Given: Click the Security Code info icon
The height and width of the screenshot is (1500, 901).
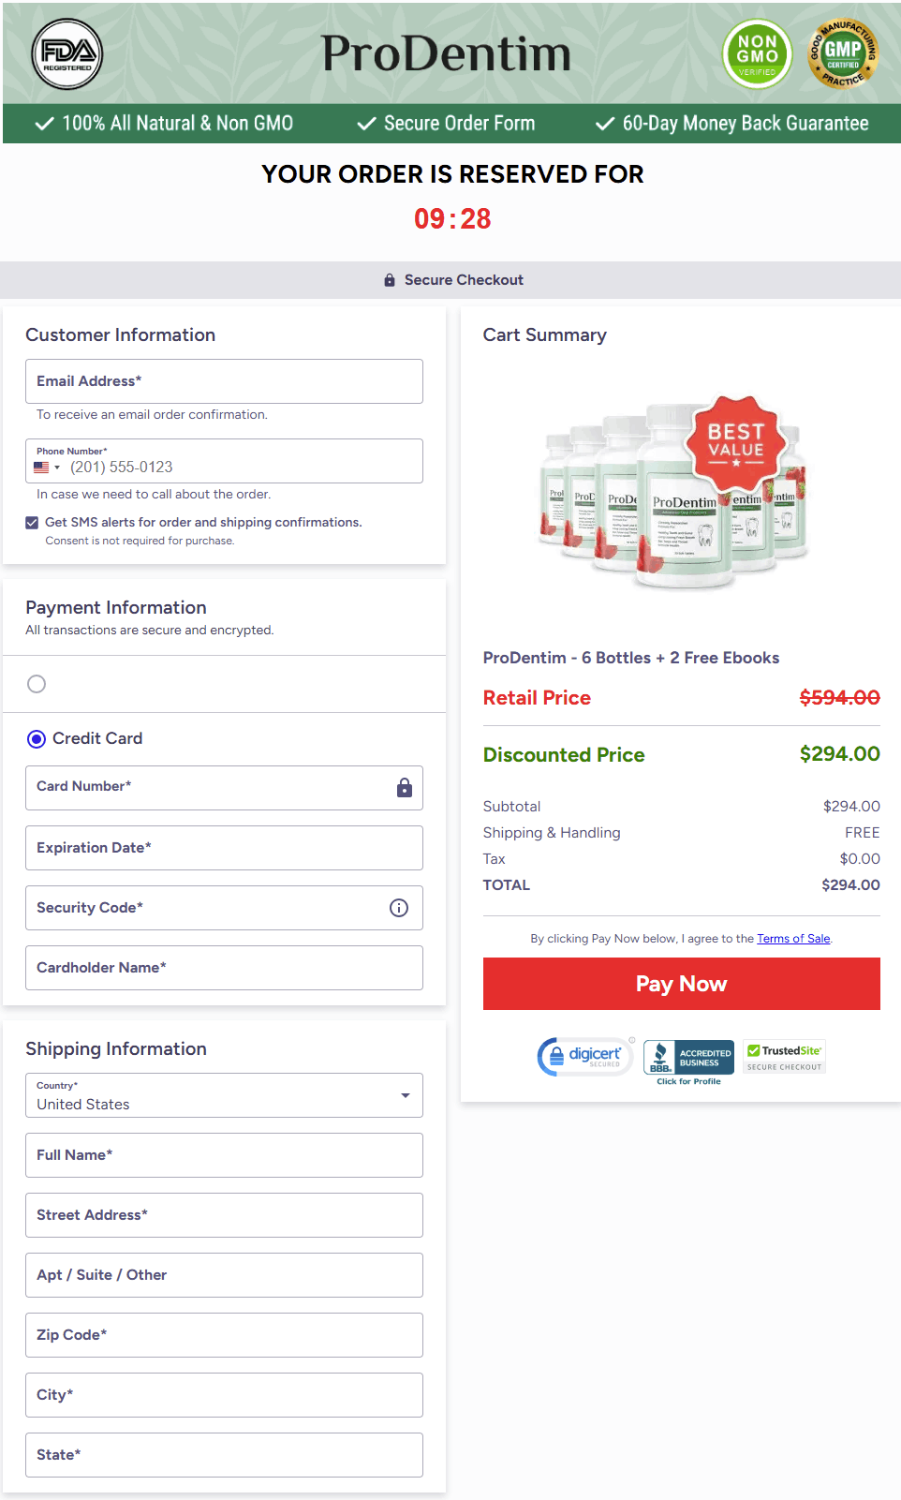Looking at the screenshot, I should click(x=399, y=908).
